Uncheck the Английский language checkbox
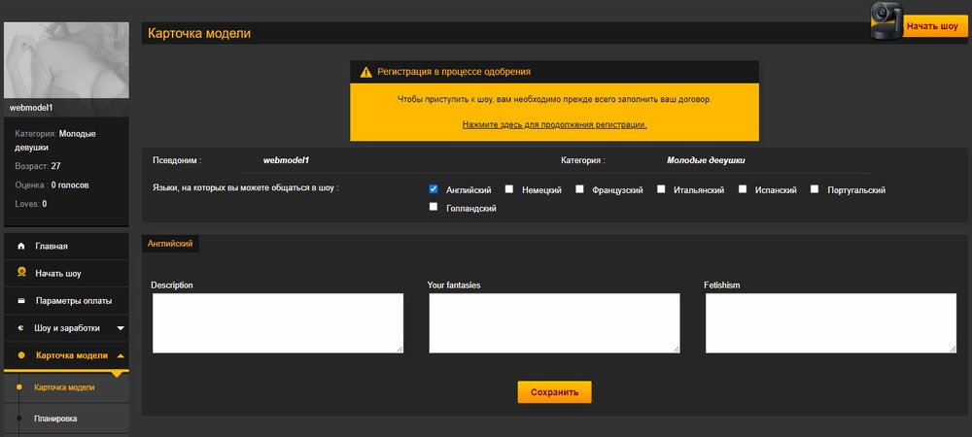This screenshot has height=437, width=972. (434, 189)
